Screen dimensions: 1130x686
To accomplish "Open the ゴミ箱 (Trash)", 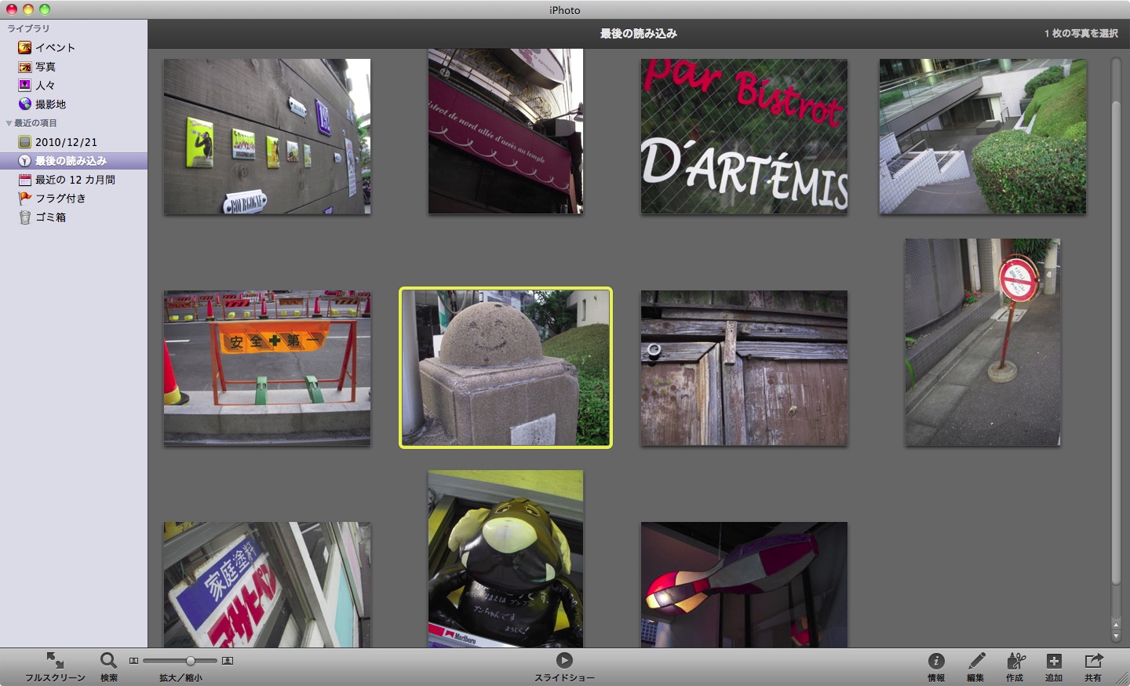I will (49, 217).
